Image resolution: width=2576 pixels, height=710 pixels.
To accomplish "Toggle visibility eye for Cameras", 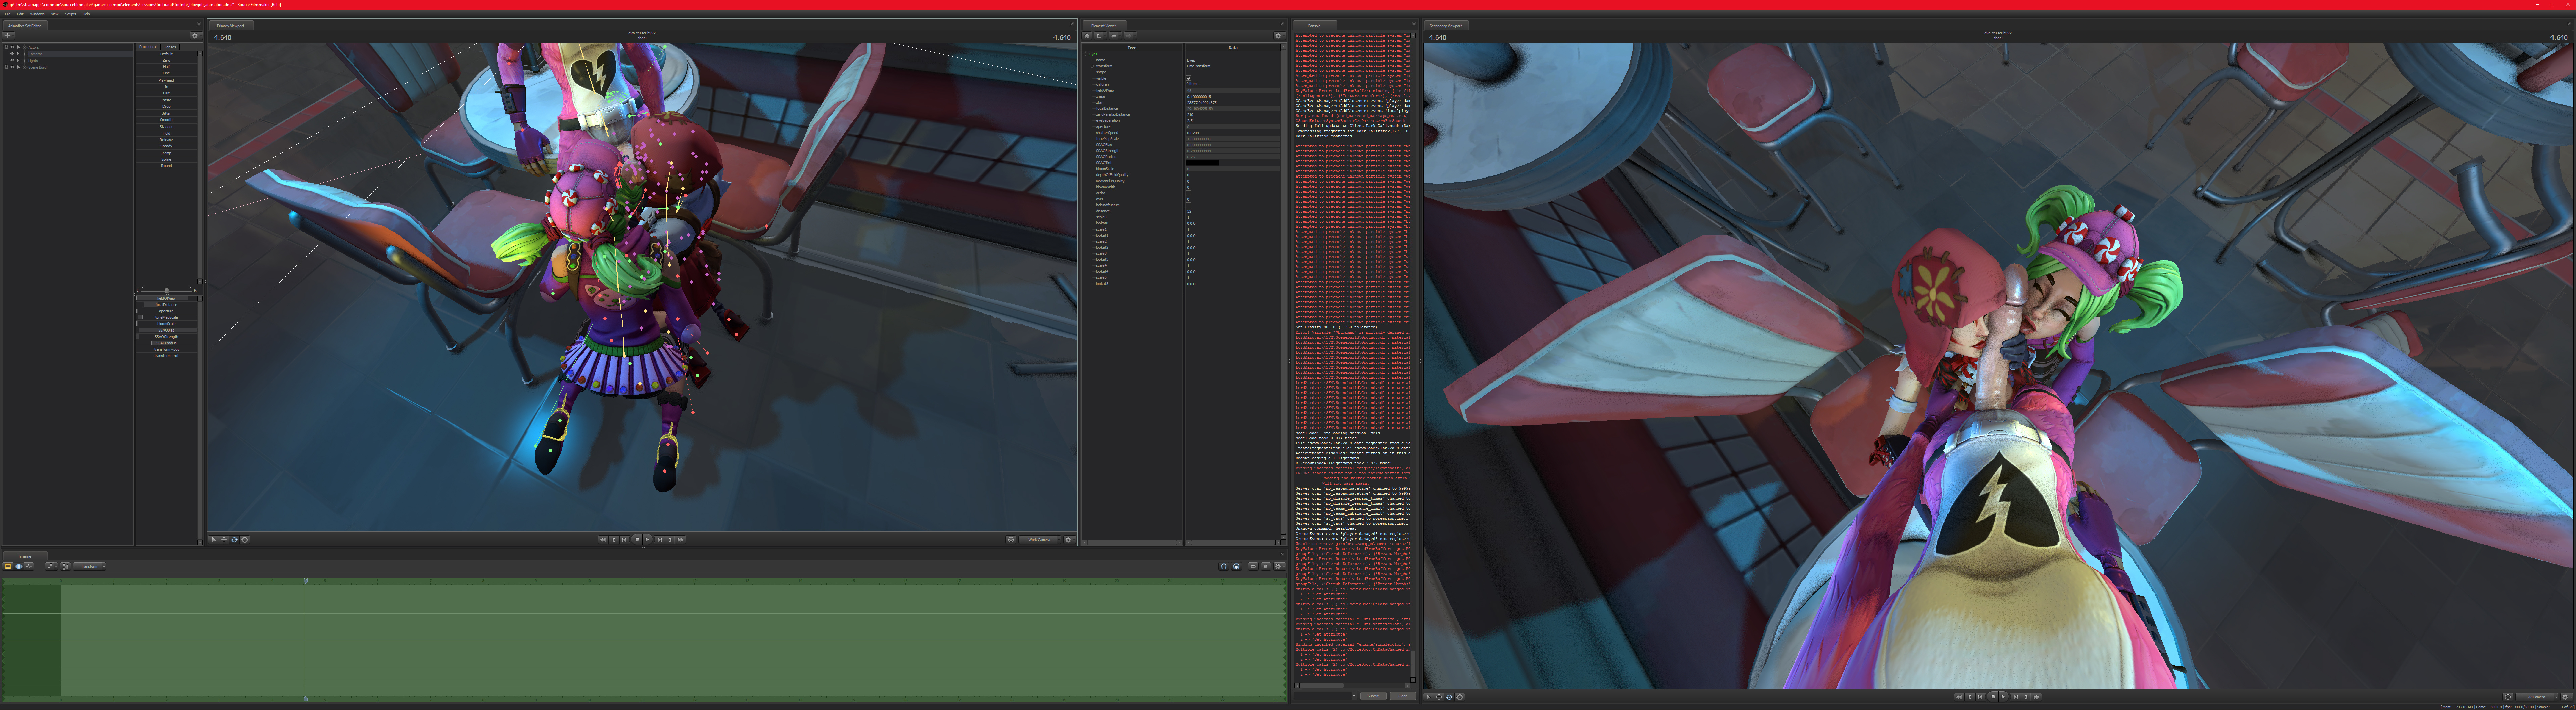I will point(12,54).
